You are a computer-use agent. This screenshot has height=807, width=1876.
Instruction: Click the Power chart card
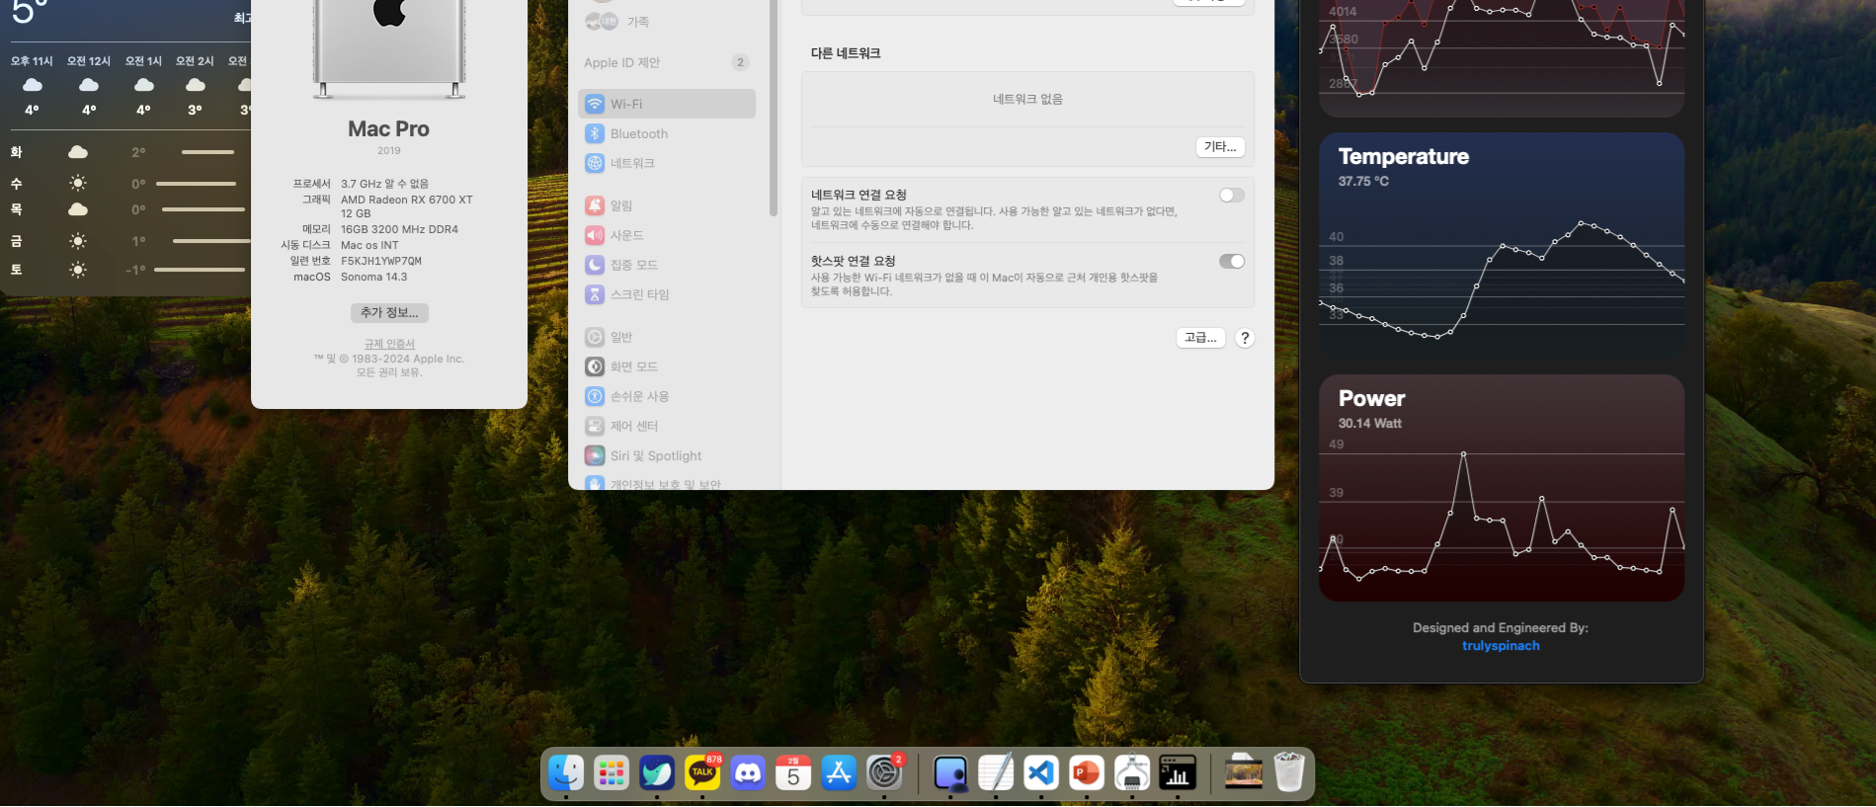(x=1501, y=488)
